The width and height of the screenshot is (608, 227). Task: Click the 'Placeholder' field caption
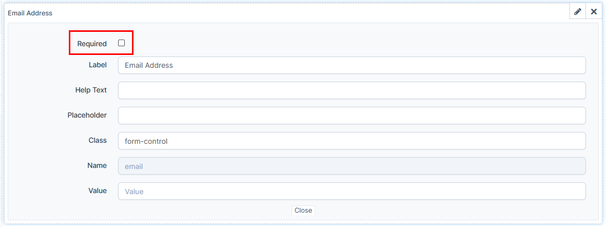87,115
